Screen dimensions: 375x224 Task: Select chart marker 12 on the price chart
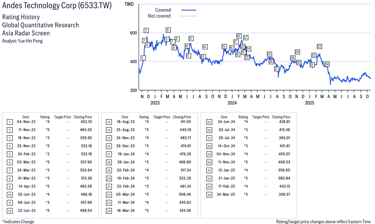click(x=191, y=38)
